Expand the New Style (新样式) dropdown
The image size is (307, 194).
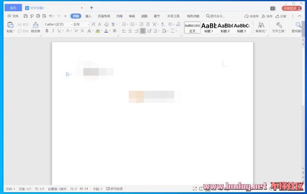[x=261, y=27]
